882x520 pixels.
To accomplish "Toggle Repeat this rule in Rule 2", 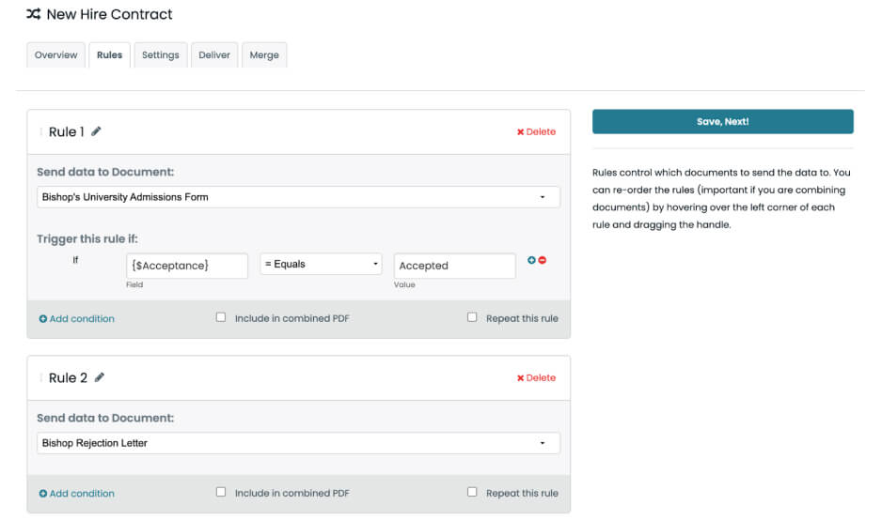I will [x=472, y=492].
